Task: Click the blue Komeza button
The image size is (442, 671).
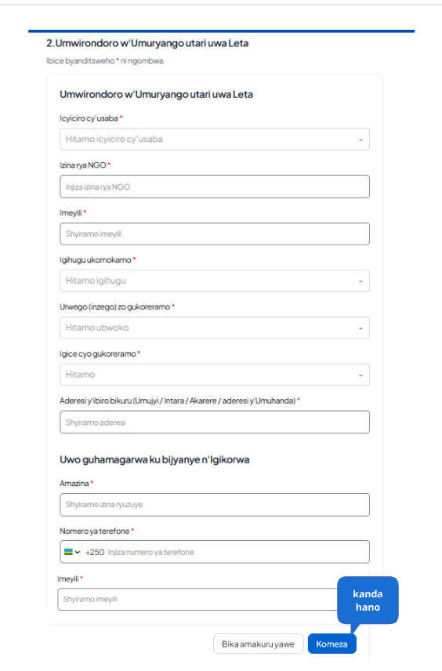Action: [x=332, y=644]
